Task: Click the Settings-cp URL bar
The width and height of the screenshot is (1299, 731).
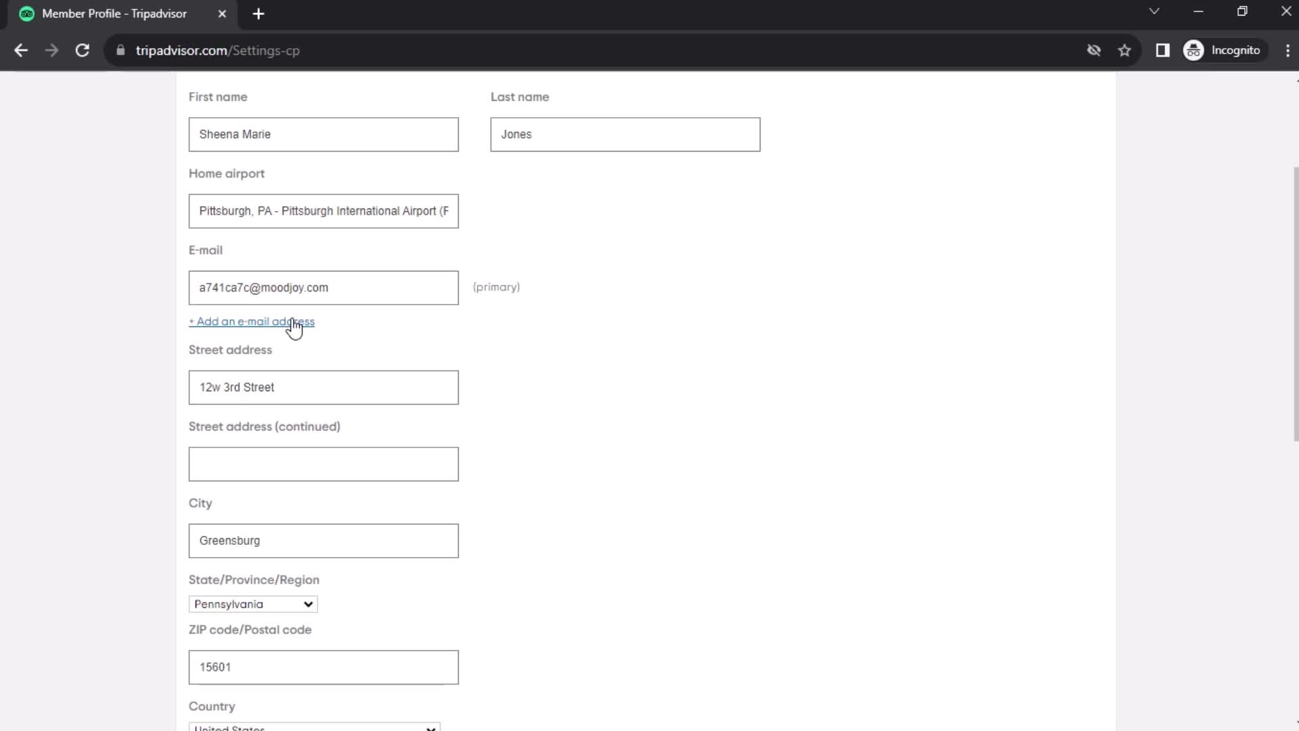Action: [218, 51]
